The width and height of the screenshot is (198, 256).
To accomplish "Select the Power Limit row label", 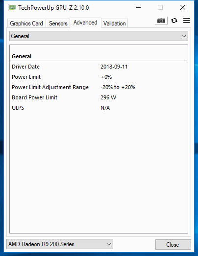I will 26,77.
